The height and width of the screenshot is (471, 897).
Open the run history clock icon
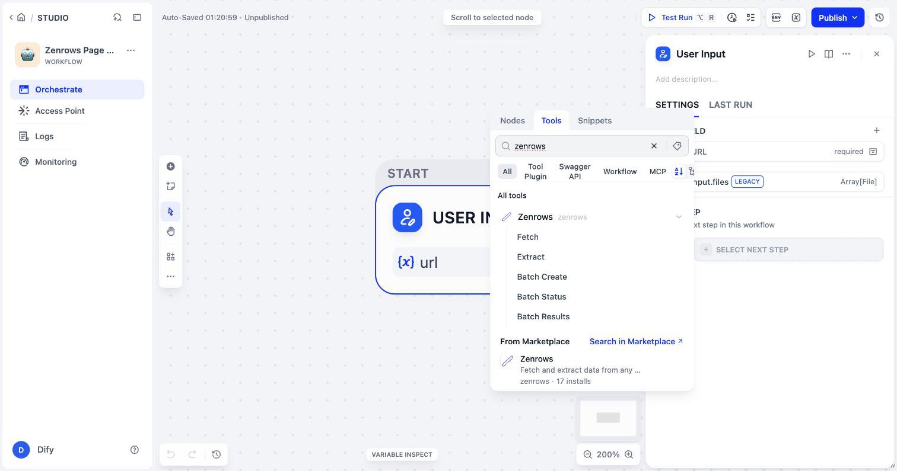[732, 18]
